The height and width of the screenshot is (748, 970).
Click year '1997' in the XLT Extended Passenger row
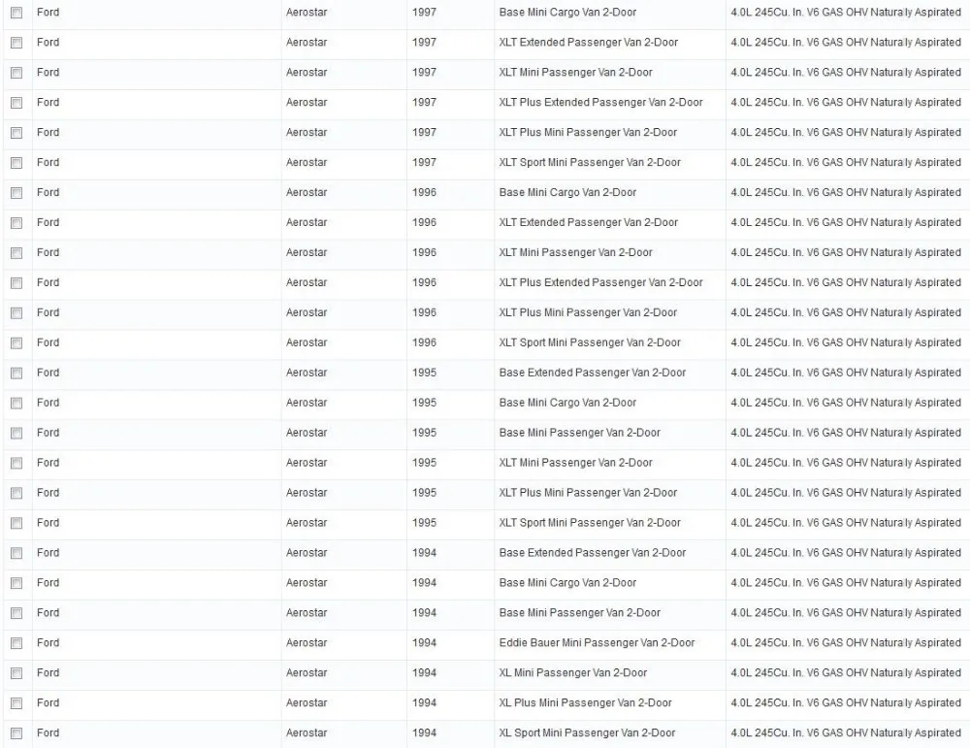(x=424, y=43)
